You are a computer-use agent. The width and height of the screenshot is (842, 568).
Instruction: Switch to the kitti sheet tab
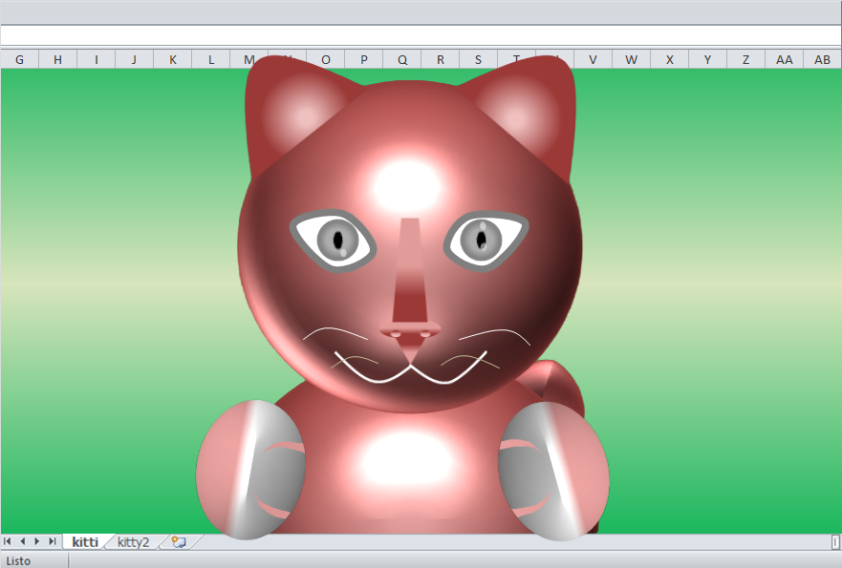point(85,541)
